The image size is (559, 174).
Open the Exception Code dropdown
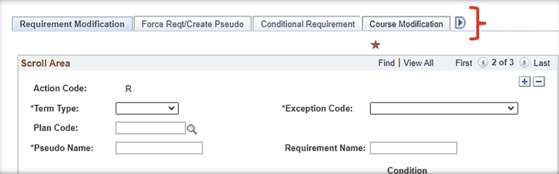(x=443, y=108)
